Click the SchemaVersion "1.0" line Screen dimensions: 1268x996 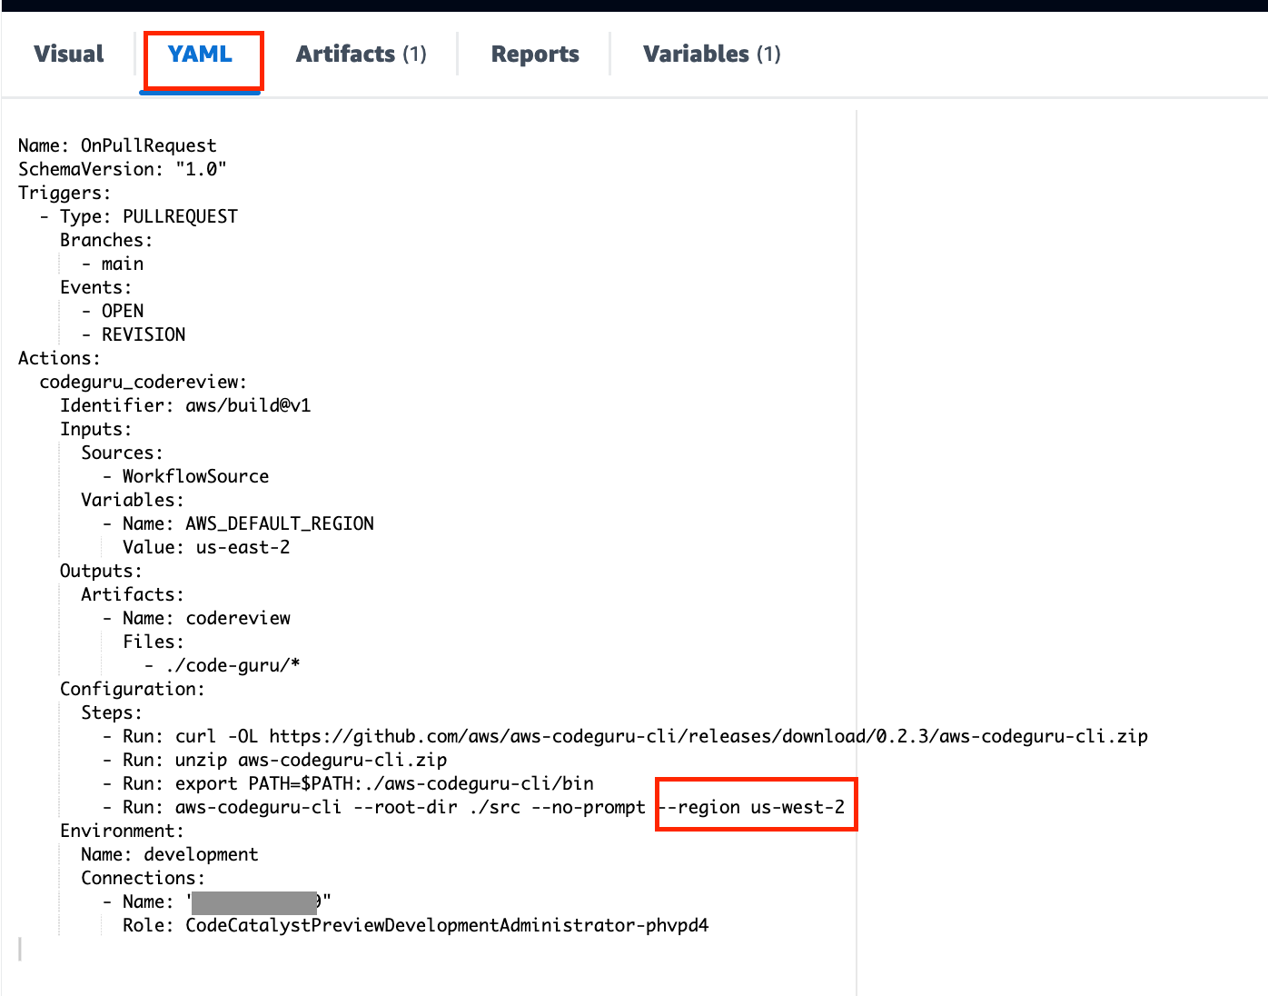[123, 169]
